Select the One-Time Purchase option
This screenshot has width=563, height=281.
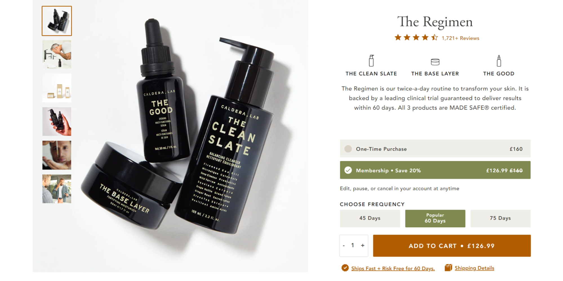435,149
